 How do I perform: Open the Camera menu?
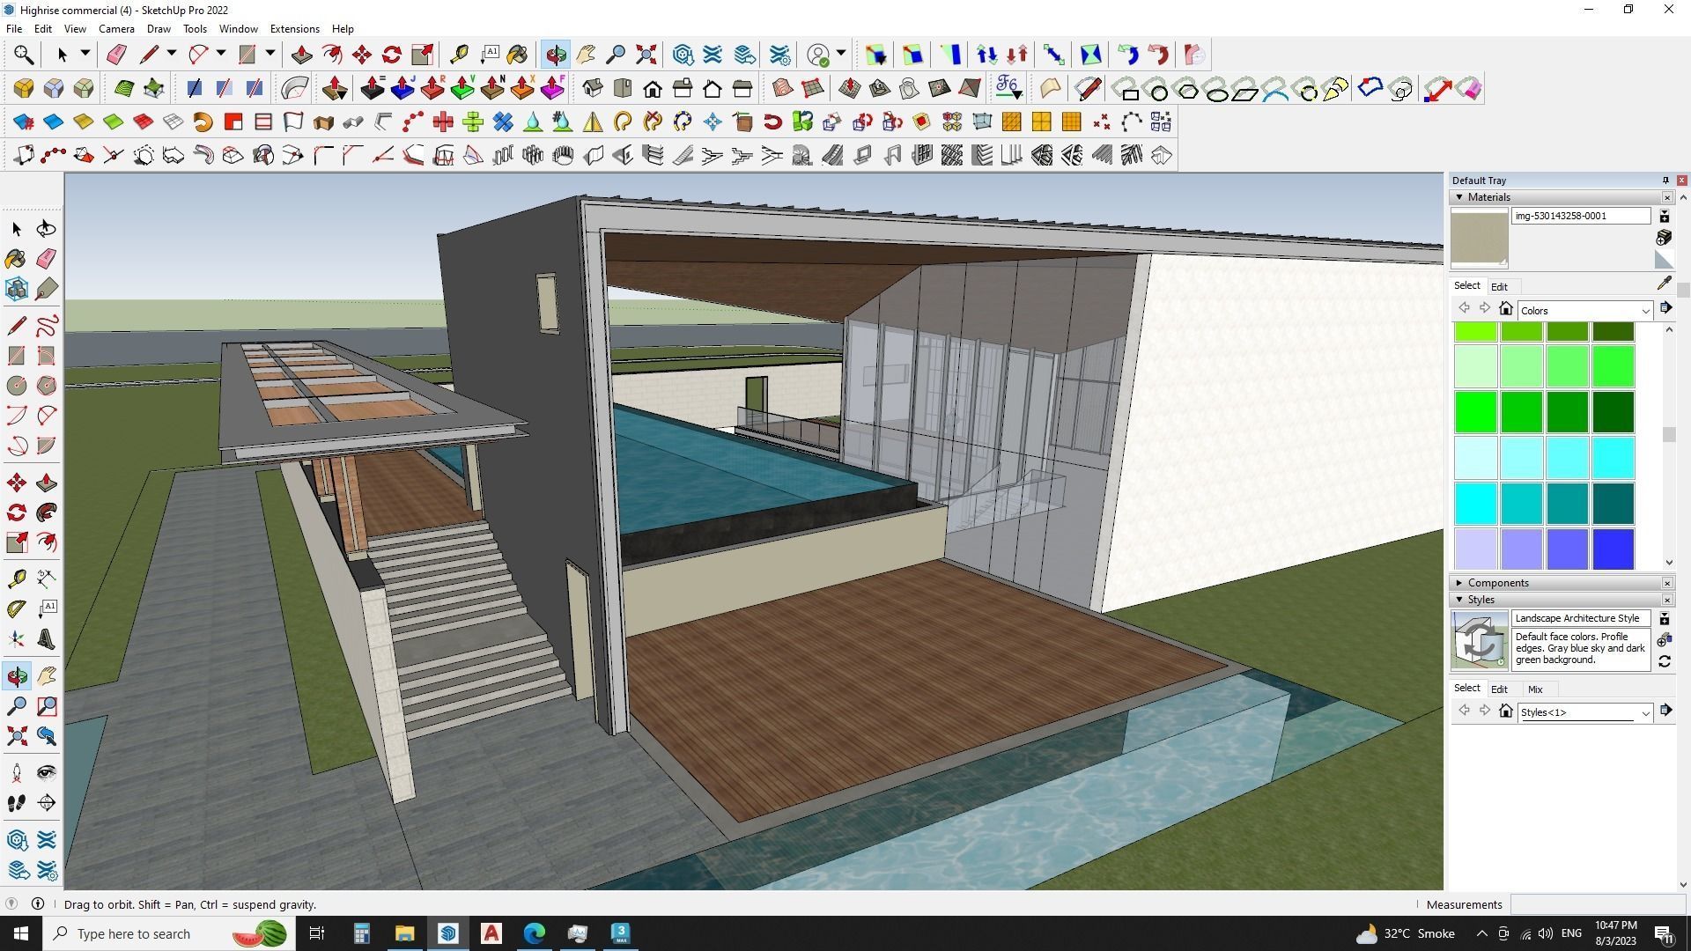click(x=116, y=29)
